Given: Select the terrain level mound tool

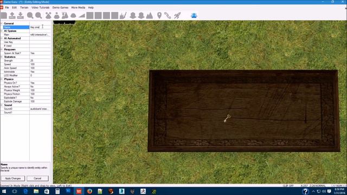Looking at the screenshot, I should click(56, 16).
